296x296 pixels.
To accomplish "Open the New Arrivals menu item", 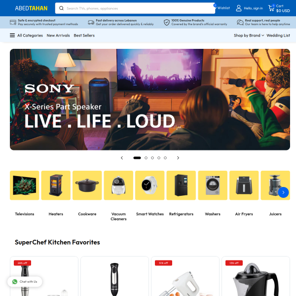I will [x=58, y=36].
